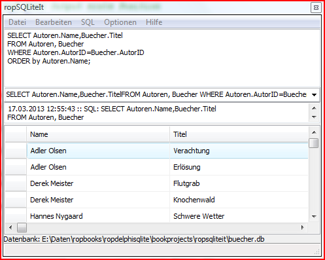Image resolution: width=325 pixels, height=260 pixels.
Task: Sort by the Titel column header
Action: pos(239,134)
